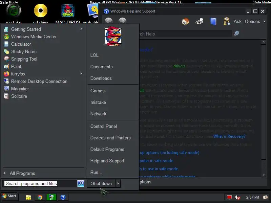Follow the What is Recovery? link
The width and height of the screenshot is (271, 203).
click(x=229, y=136)
